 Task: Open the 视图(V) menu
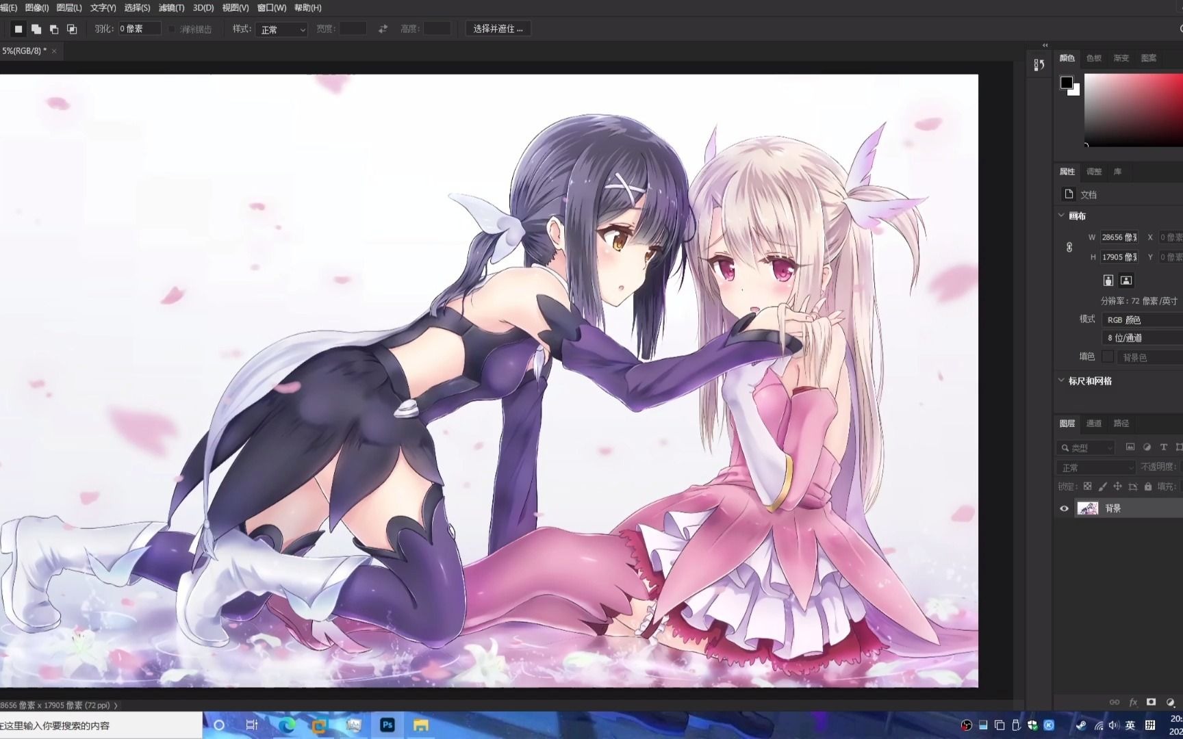coord(236,8)
